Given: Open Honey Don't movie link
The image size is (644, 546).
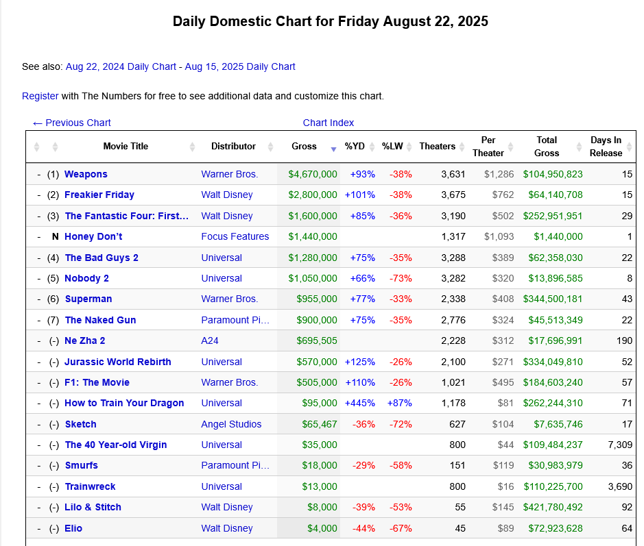Looking at the screenshot, I should (x=94, y=237).
